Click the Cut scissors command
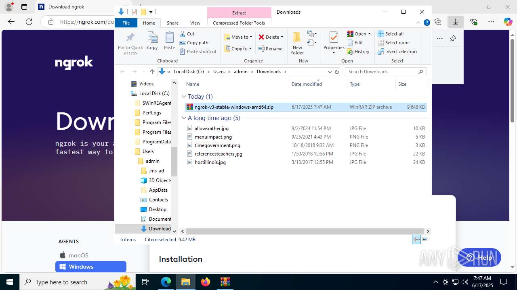 pos(187,34)
